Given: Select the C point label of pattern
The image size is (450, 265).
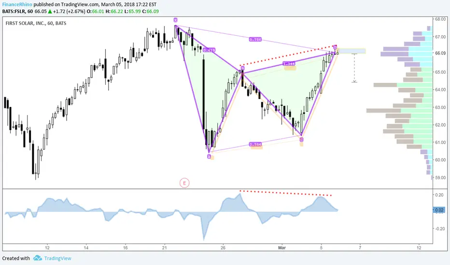Looking at the screenshot, I should pyautogui.click(x=301, y=140).
